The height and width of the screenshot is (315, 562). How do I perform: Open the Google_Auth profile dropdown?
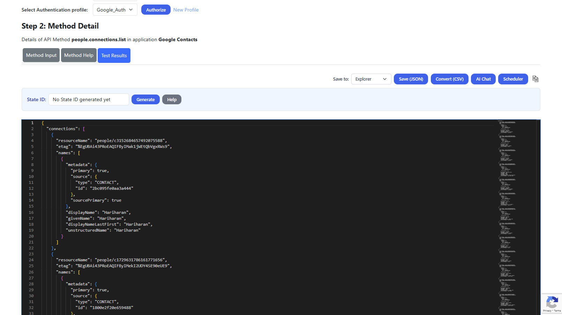(115, 10)
